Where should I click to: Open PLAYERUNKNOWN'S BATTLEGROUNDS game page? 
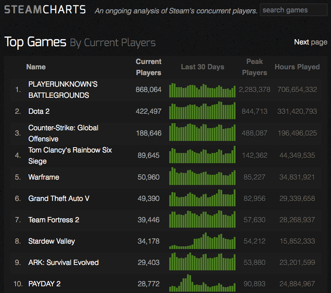(63, 89)
